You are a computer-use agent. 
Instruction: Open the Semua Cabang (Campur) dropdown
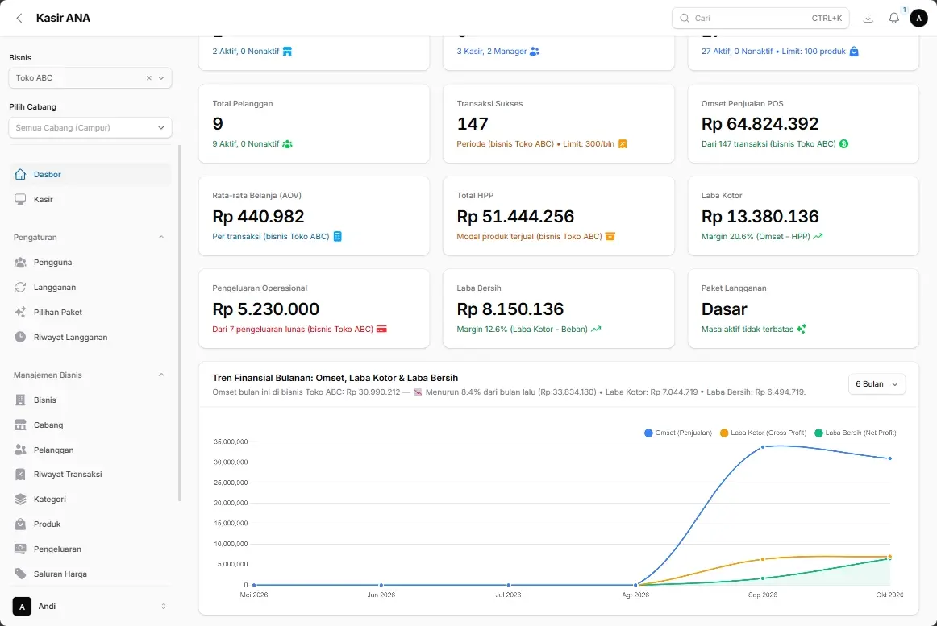coord(90,128)
